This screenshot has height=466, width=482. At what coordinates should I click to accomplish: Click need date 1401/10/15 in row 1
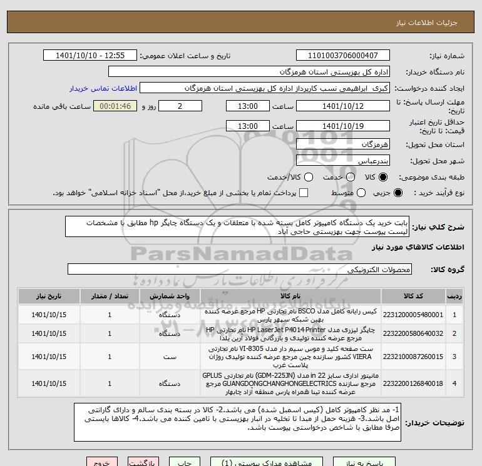point(49,315)
